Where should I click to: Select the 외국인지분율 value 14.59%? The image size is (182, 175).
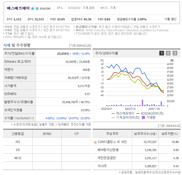(85, 110)
